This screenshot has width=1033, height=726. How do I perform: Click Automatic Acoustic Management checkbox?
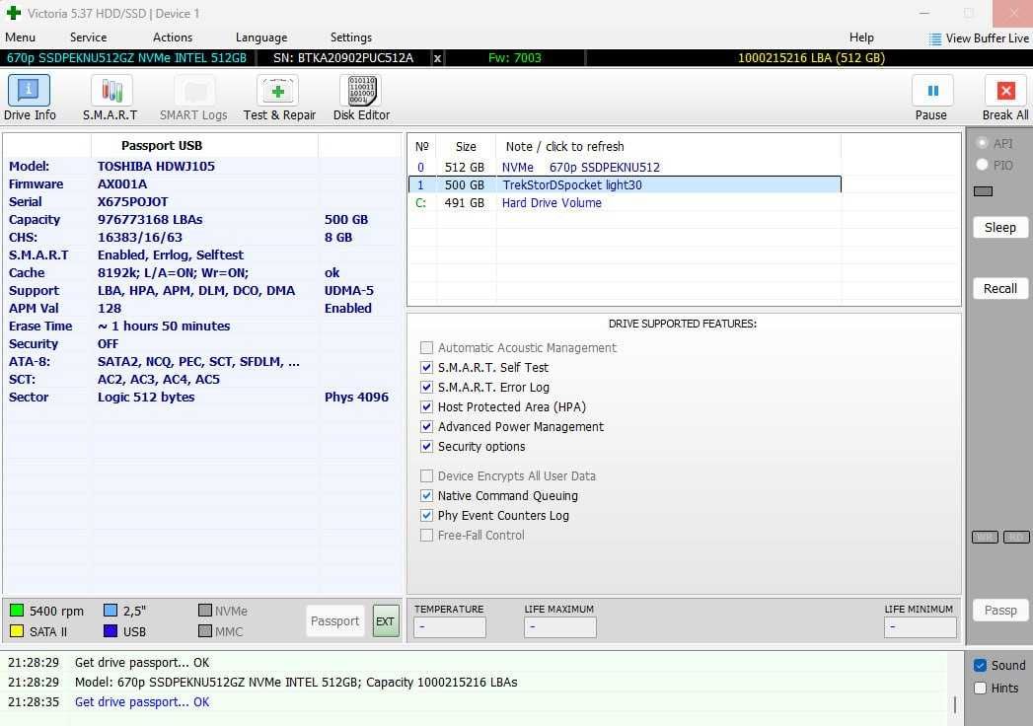click(426, 348)
